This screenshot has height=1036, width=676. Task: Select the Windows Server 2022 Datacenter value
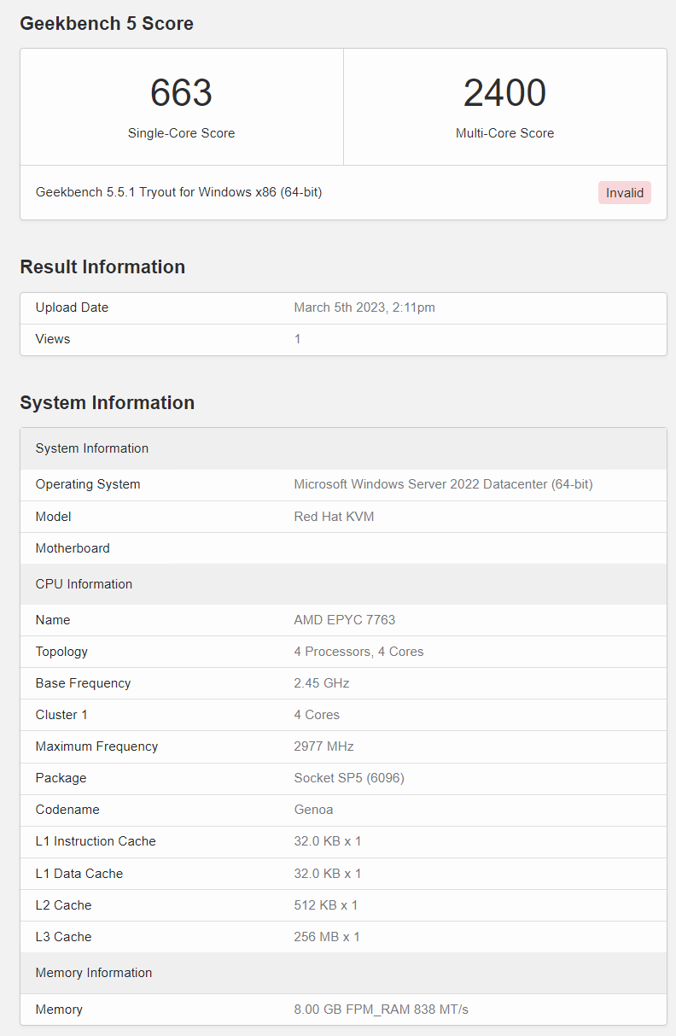[x=443, y=484]
